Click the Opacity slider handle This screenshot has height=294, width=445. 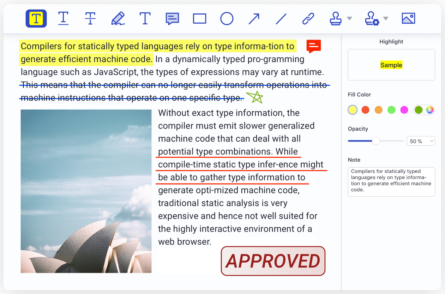pos(376,141)
